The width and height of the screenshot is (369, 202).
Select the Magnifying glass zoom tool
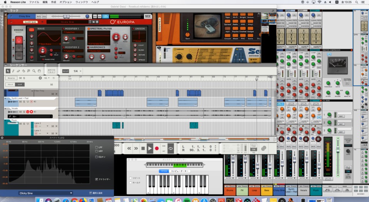(x=34, y=71)
